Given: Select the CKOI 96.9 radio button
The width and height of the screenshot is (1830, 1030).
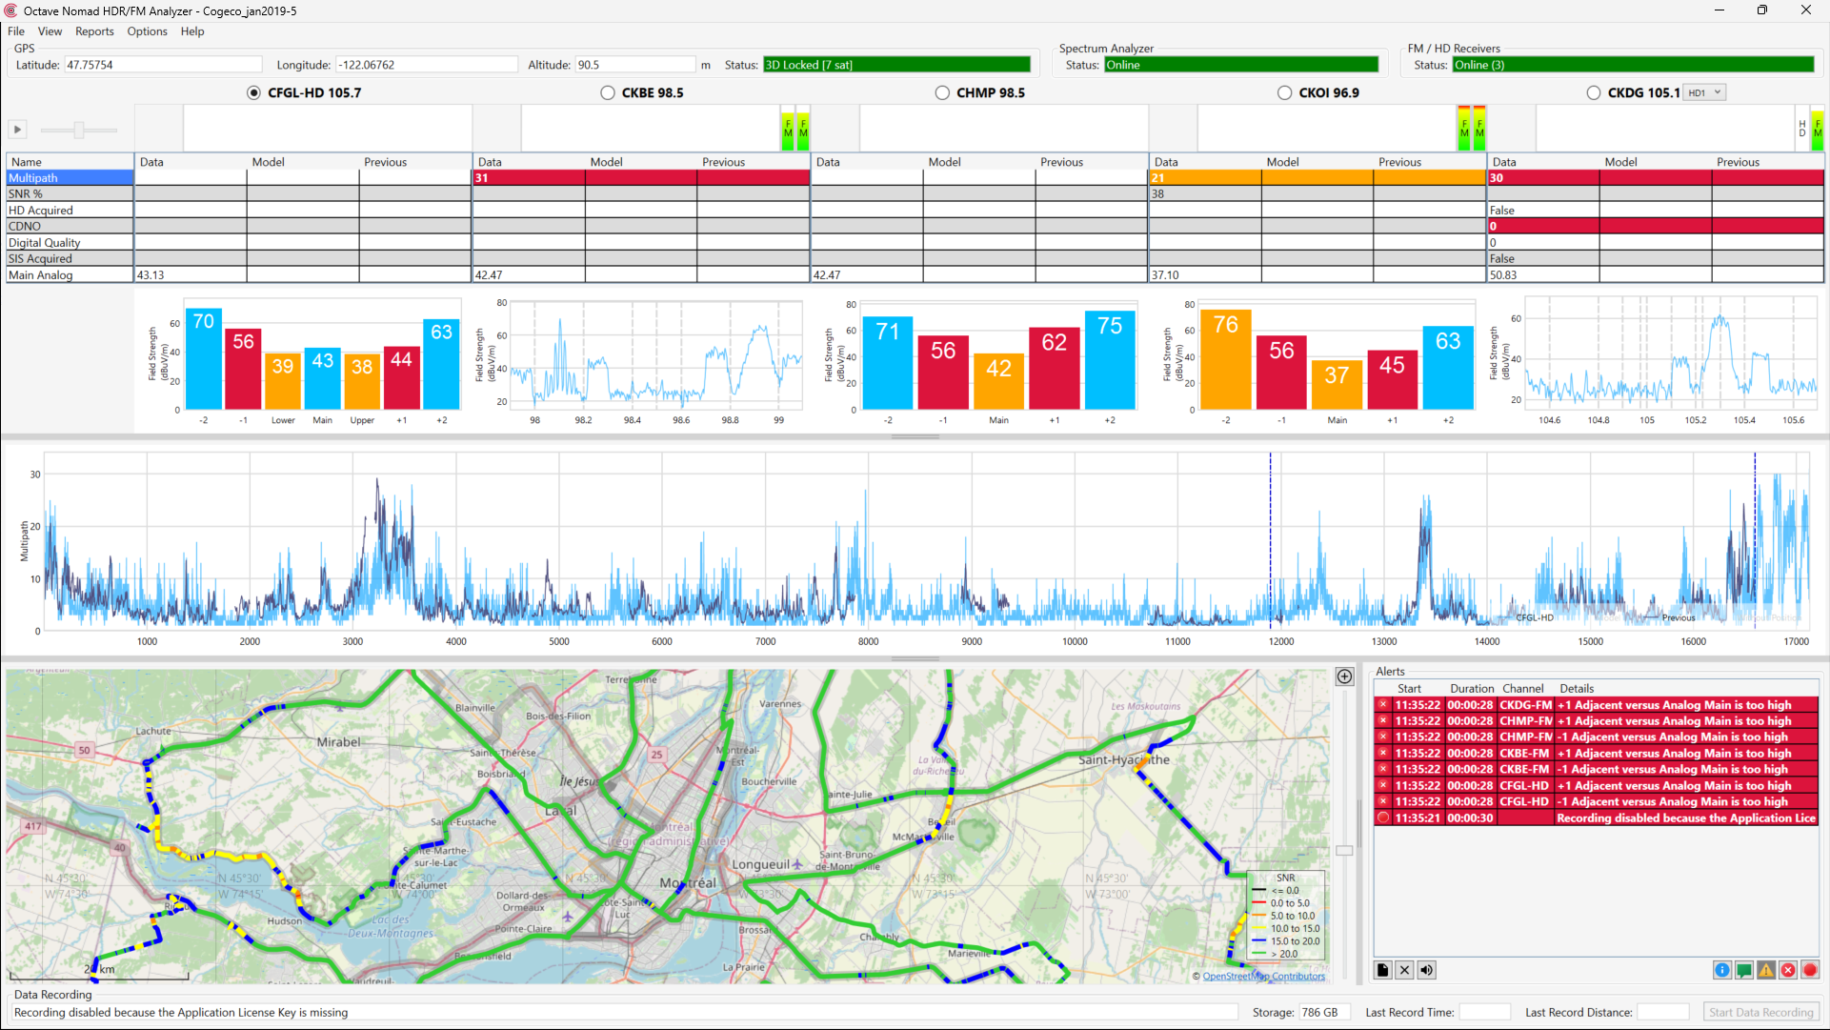Looking at the screenshot, I should (x=1285, y=92).
